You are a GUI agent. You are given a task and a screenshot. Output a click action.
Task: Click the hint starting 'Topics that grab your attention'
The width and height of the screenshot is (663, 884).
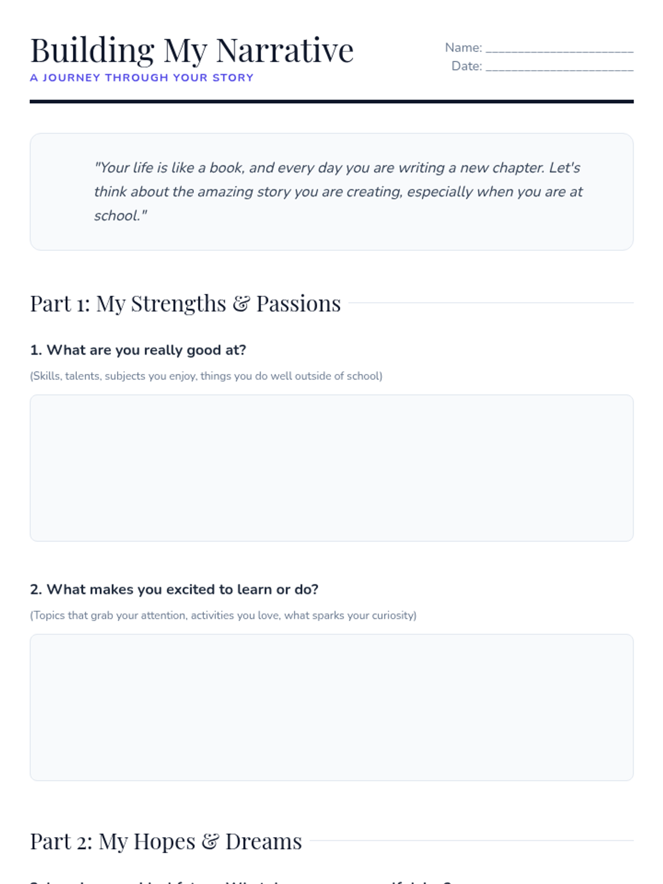223,615
